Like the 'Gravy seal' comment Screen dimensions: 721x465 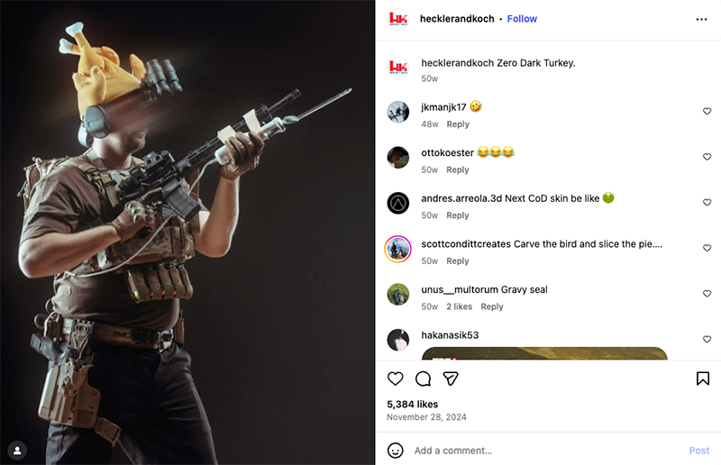[x=707, y=294]
